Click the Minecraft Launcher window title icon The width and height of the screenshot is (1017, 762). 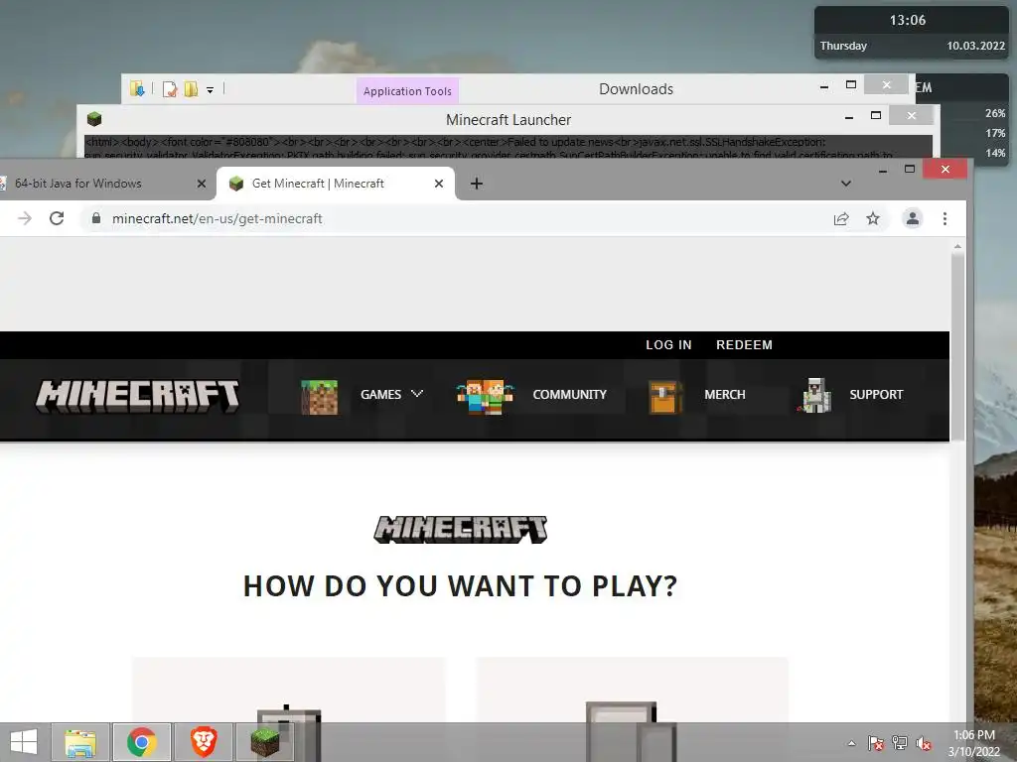[94, 119]
